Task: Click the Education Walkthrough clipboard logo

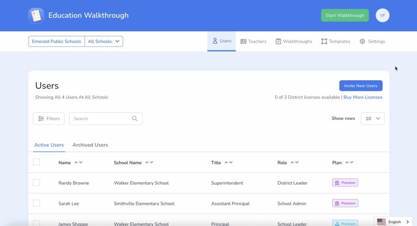Action: click(x=36, y=15)
